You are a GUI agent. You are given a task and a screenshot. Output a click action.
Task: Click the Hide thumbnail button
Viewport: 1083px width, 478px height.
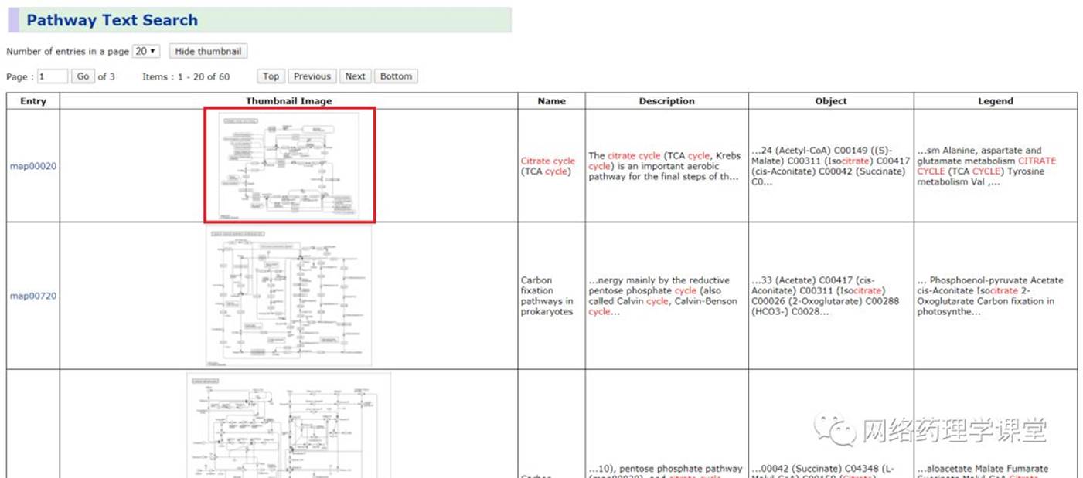208,51
